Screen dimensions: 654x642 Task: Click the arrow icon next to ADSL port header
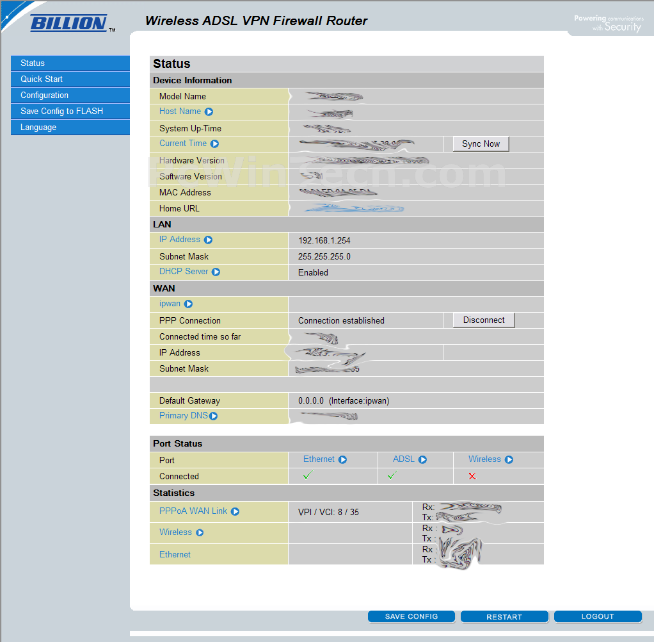click(422, 459)
